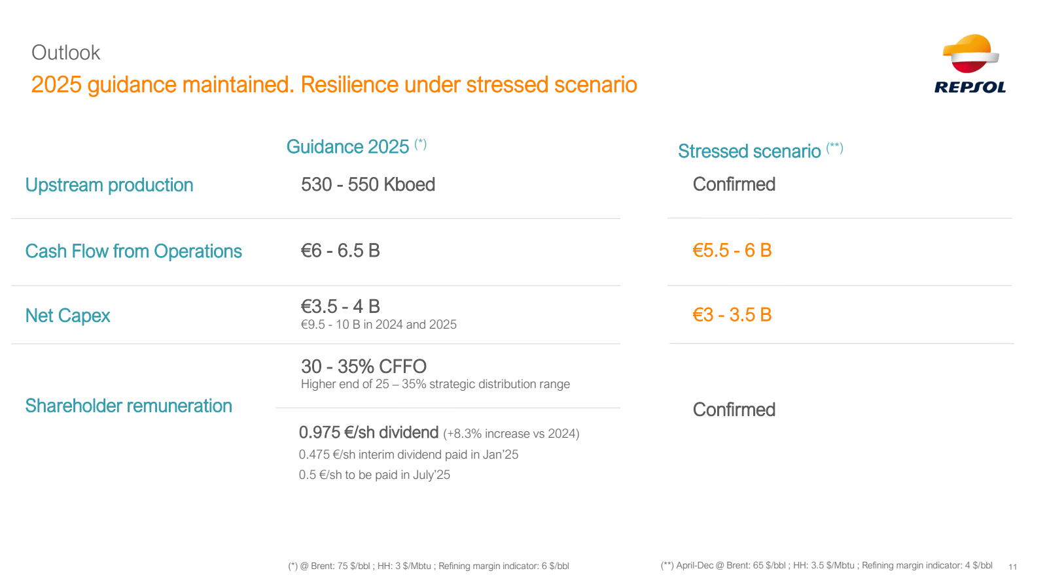Click the €6 - 6.5 B guidance value
Screen dimensions: 1047x588
coord(340,250)
